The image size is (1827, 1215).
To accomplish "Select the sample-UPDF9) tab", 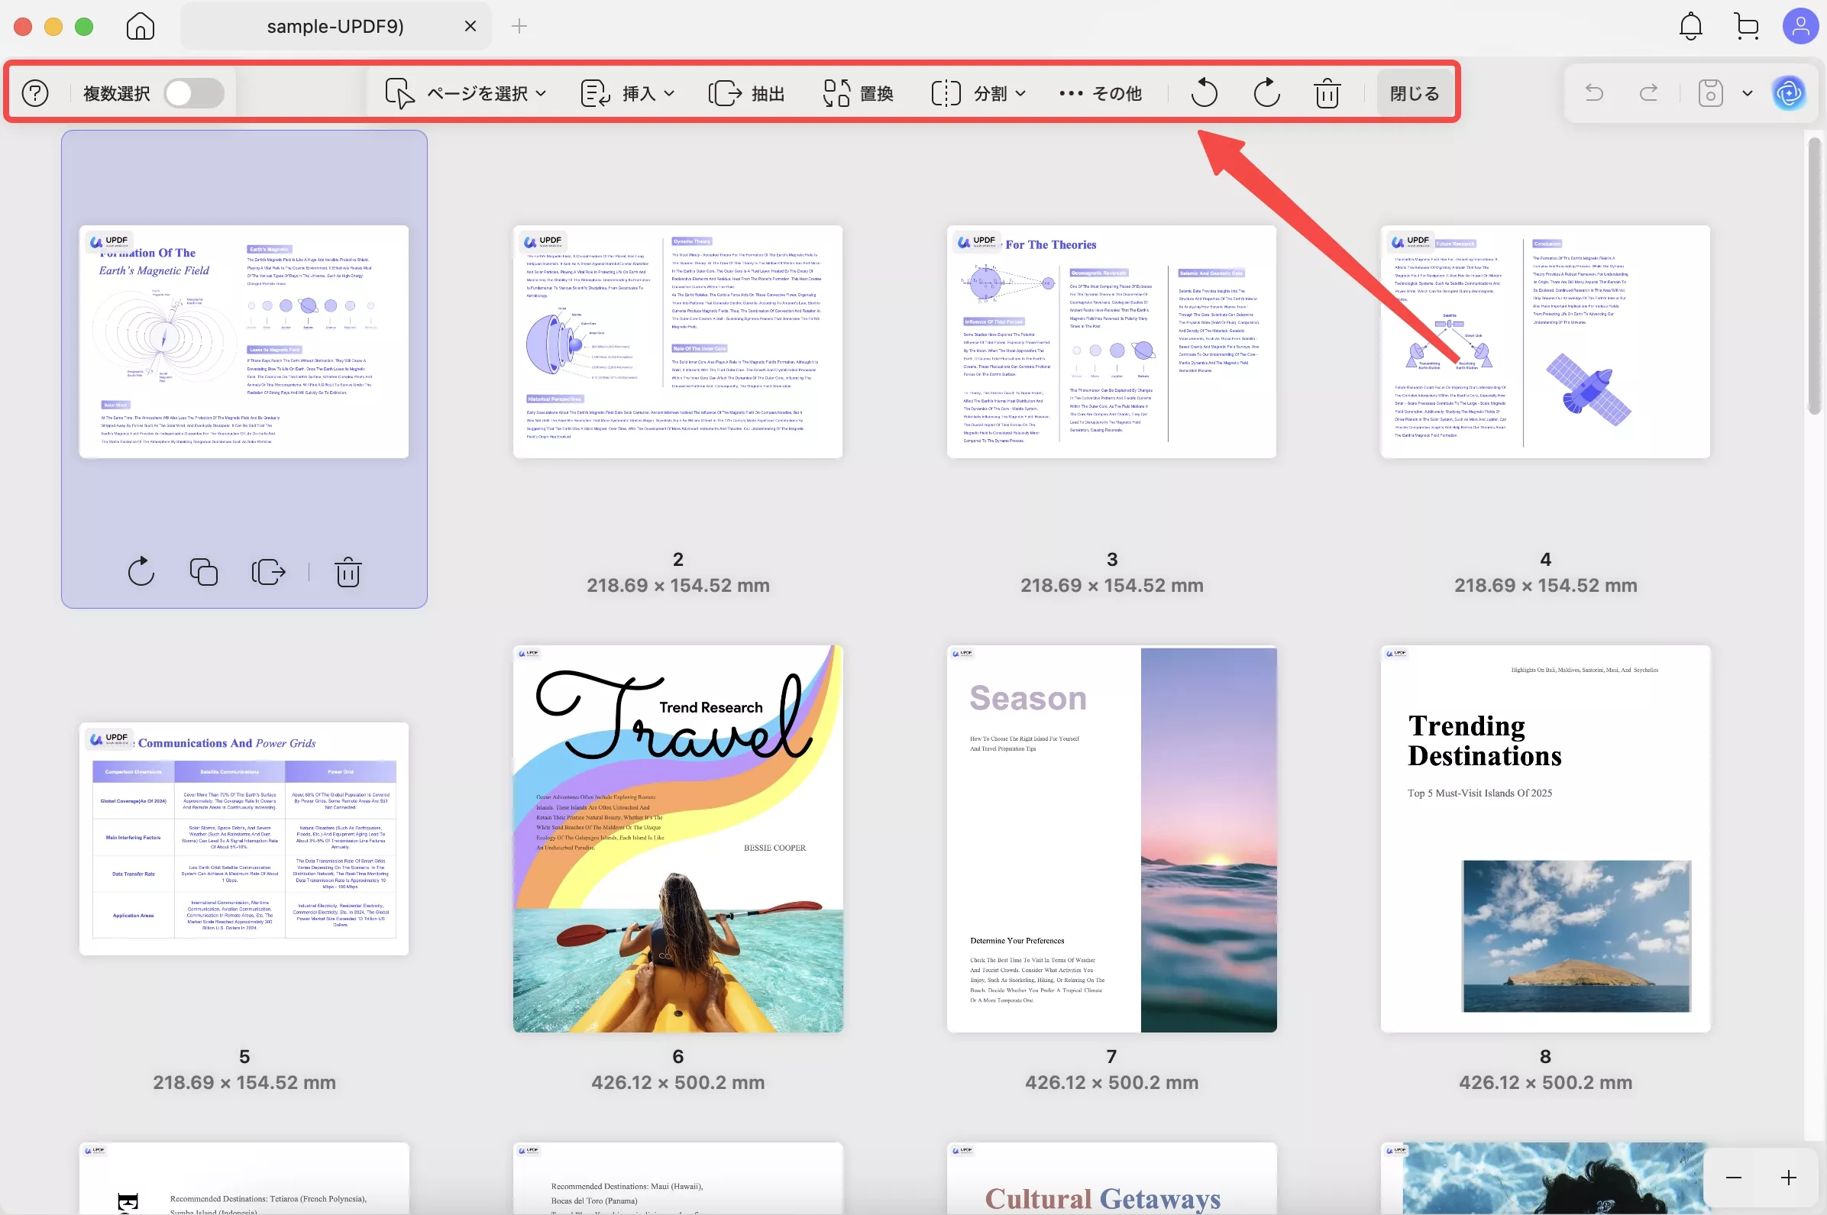I will [335, 27].
